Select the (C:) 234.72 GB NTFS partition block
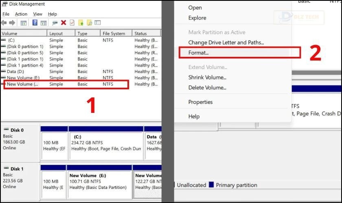This screenshot has width=342, height=203. click(106, 144)
